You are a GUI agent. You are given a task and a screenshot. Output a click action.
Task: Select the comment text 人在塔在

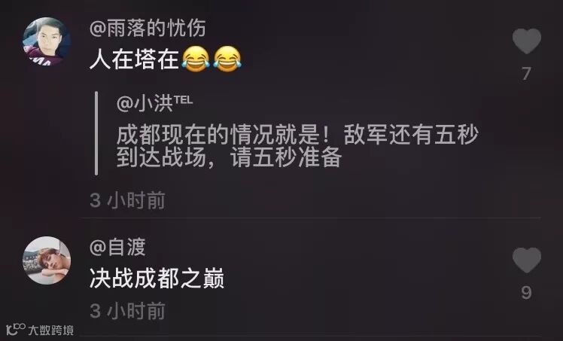tap(134, 59)
